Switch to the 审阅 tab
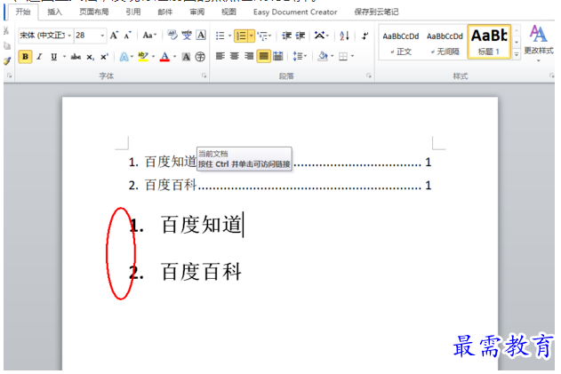The width and height of the screenshot is (561, 374). [x=196, y=12]
